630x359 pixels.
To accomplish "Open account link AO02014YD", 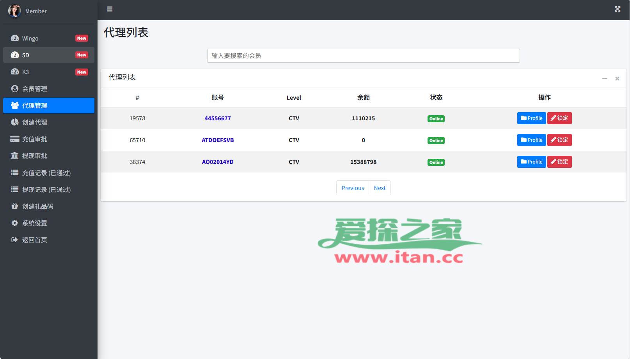I will coord(217,162).
